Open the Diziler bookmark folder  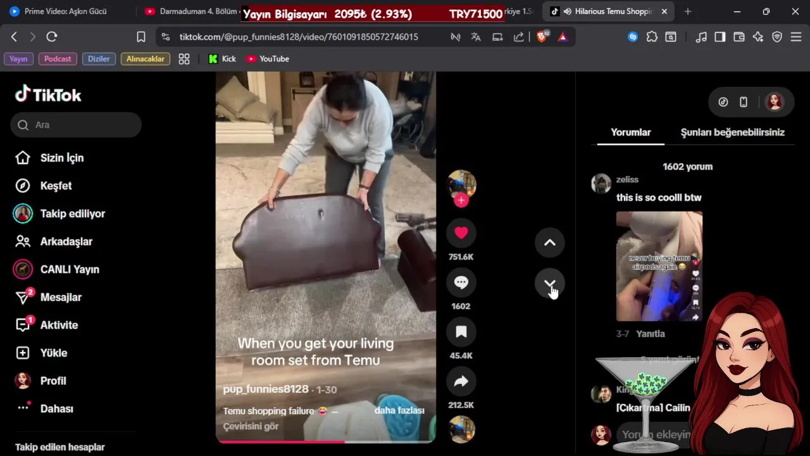[99, 59]
